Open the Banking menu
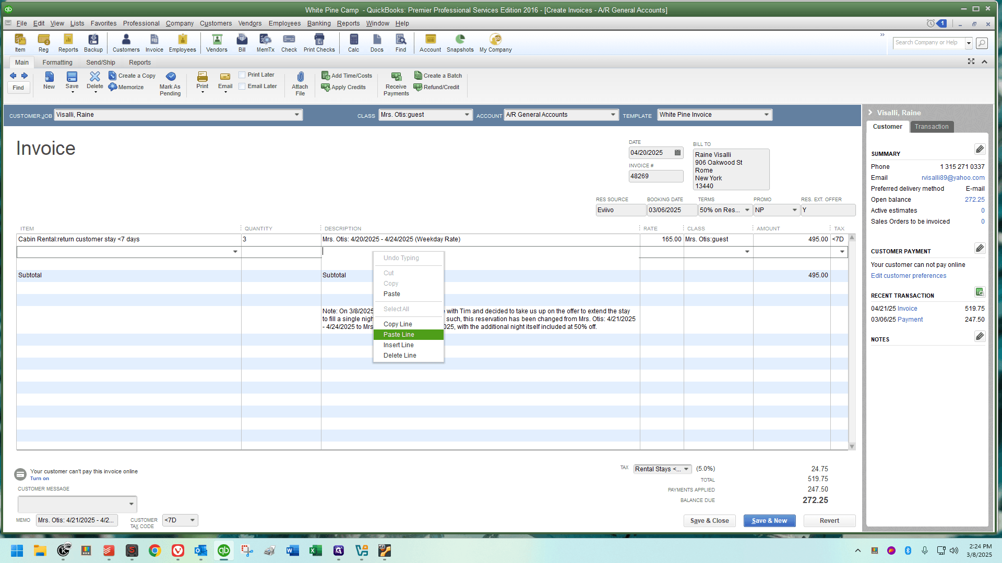1002x563 pixels. tap(319, 23)
